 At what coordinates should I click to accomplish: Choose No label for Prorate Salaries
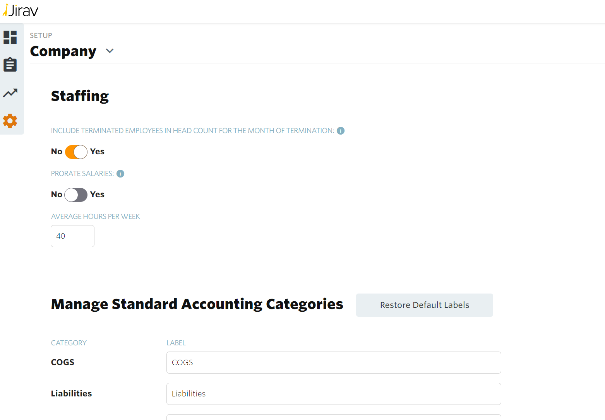57,195
